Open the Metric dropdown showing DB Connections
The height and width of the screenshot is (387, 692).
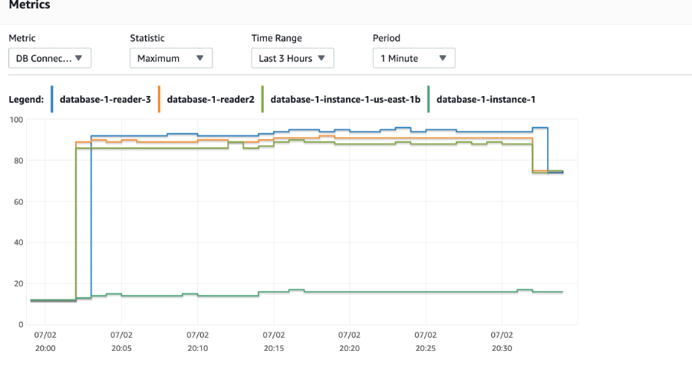[x=50, y=58]
